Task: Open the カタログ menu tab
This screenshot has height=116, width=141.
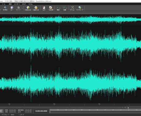Action: click(x=24, y=4)
